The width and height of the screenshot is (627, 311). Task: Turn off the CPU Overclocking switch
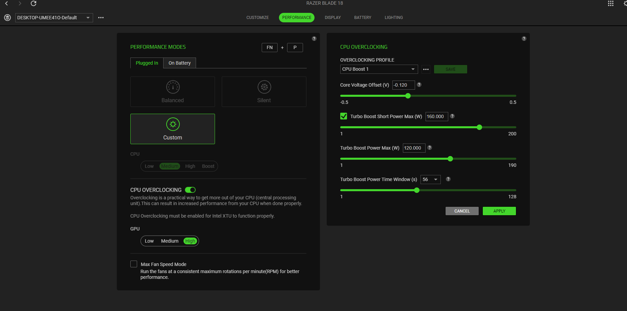tap(190, 190)
